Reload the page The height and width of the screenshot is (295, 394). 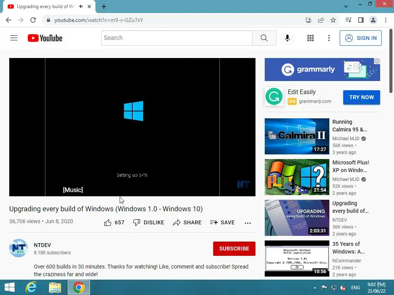(x=33, y=20)
